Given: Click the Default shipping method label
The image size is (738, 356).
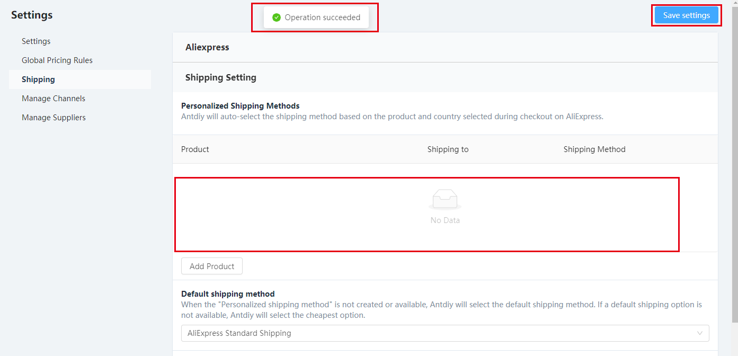Looking at the screenshot, I should (x=228, y=294).
